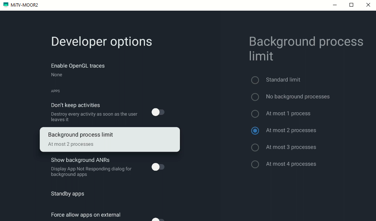Minimize the MiTV-MOOR2 window
This screenshot has height=221, width=376.
(335, 5)
